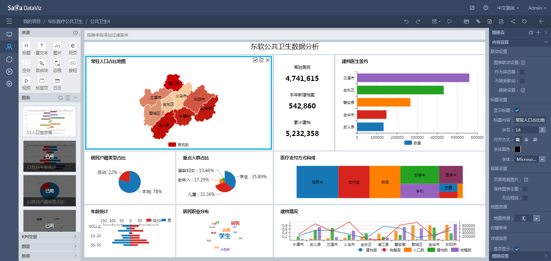Click the preview play icon in the toolbar
This screenshot has width=551, height=261.
pos(449,21)
